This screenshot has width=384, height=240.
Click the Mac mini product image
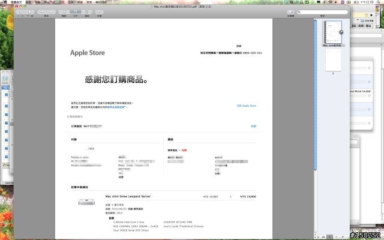point(86,202)
